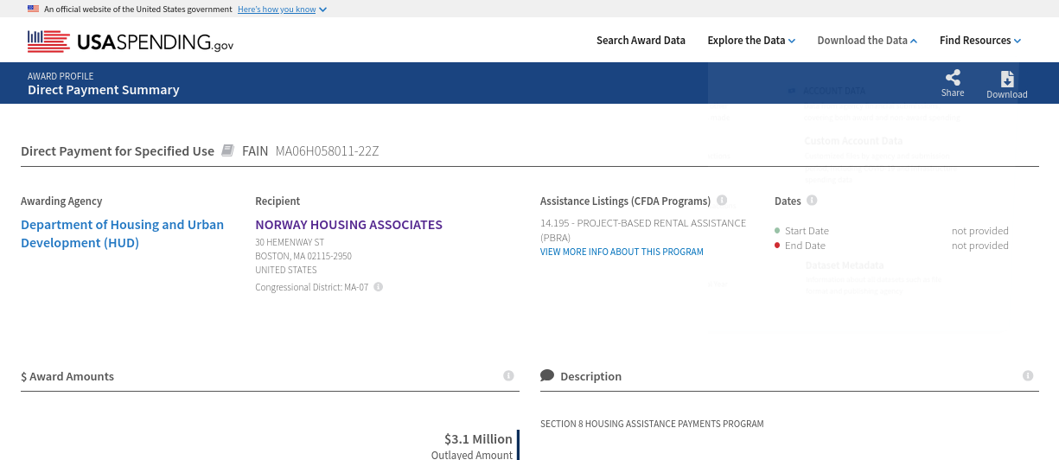Image resolution: width=1059 pixels, height=460 pixels.
Task: Click the 14.195 Project-Based Rental Assistance text
Action: [x=643, y=230]
